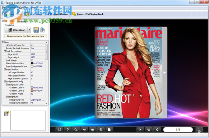Go to the previous page with the arrow icon
The image size is (209, 138).
(157, 130)
